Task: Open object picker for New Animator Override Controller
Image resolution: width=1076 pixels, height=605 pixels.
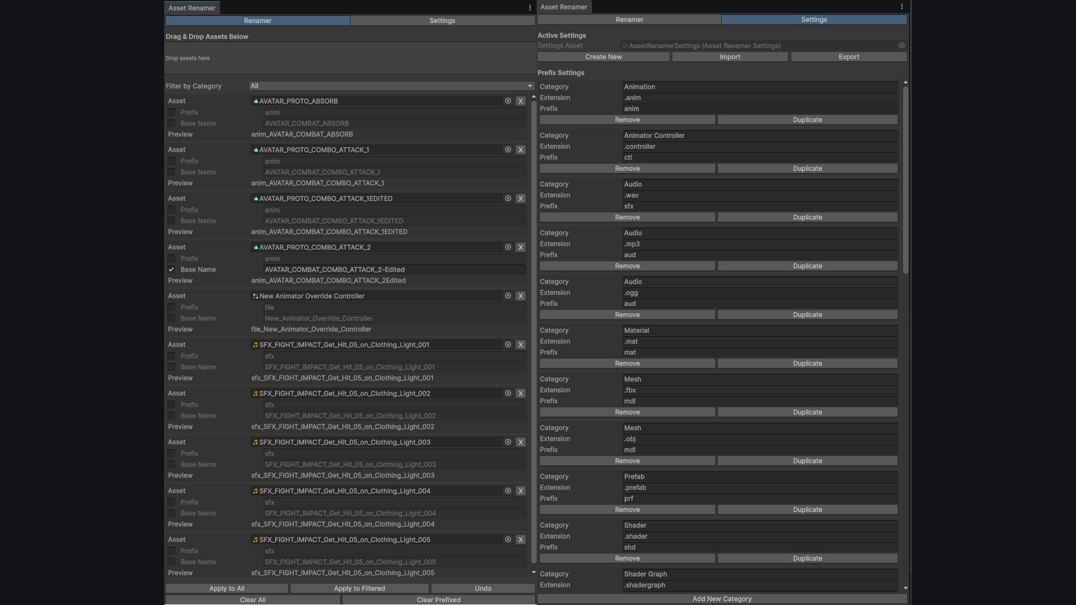Action: click(x=508, y=296)
